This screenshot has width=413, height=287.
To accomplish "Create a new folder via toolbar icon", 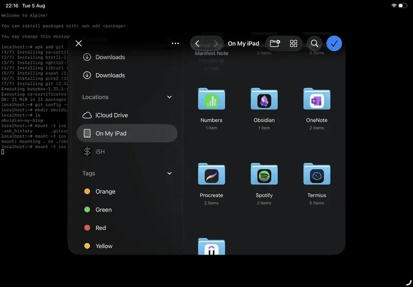I will [275, 43].
